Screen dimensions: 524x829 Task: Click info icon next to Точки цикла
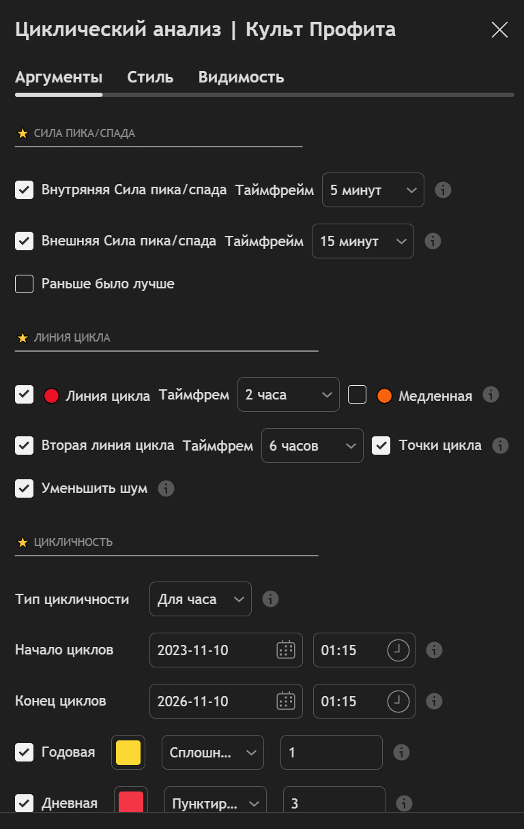(500, 446)
